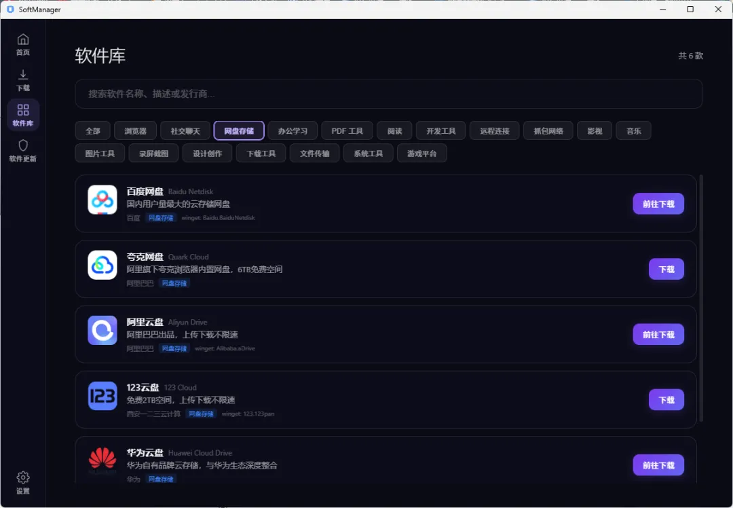
Task: Click the 西安一二三云计算 publisher text
Action: tap(153, 414)
